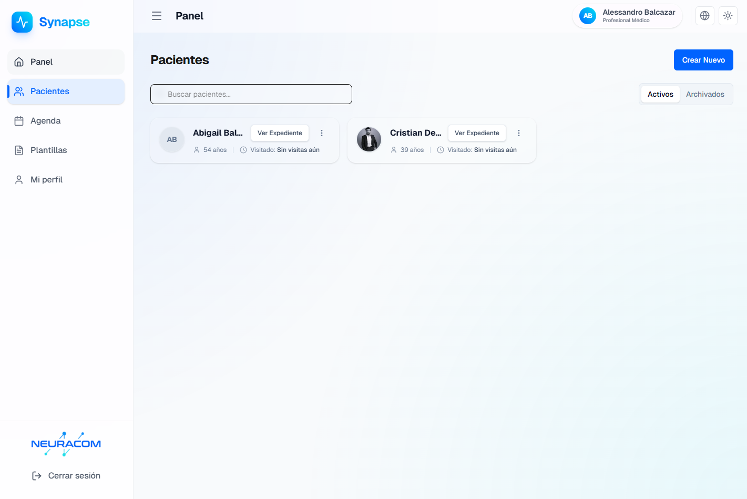The height and width of the screenshot is (499, 747).
Task: Open the language globe icon
Action: tap(705, 16)
